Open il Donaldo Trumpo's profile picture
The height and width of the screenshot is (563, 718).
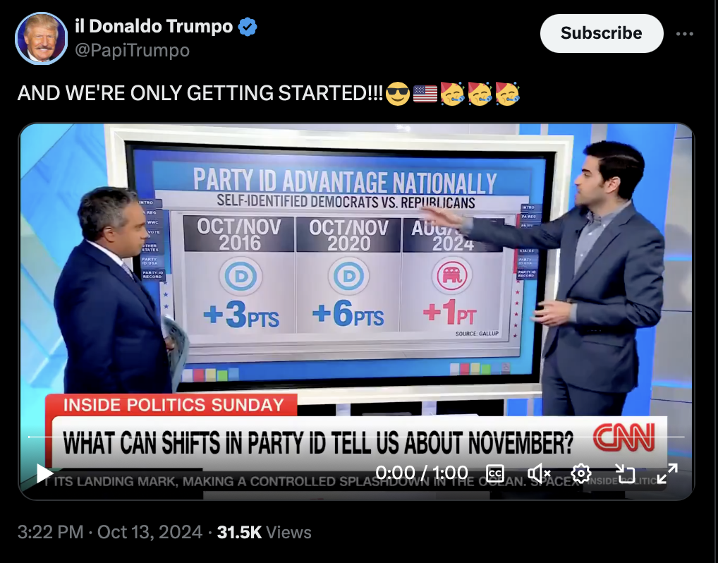coord(41,39)
